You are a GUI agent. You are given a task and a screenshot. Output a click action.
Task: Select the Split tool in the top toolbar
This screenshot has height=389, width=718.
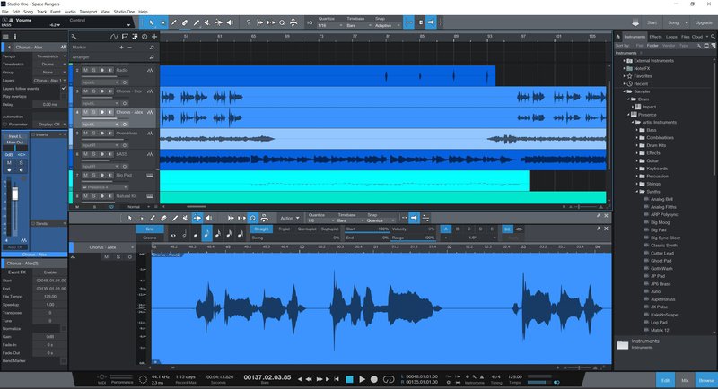(173, 22)
